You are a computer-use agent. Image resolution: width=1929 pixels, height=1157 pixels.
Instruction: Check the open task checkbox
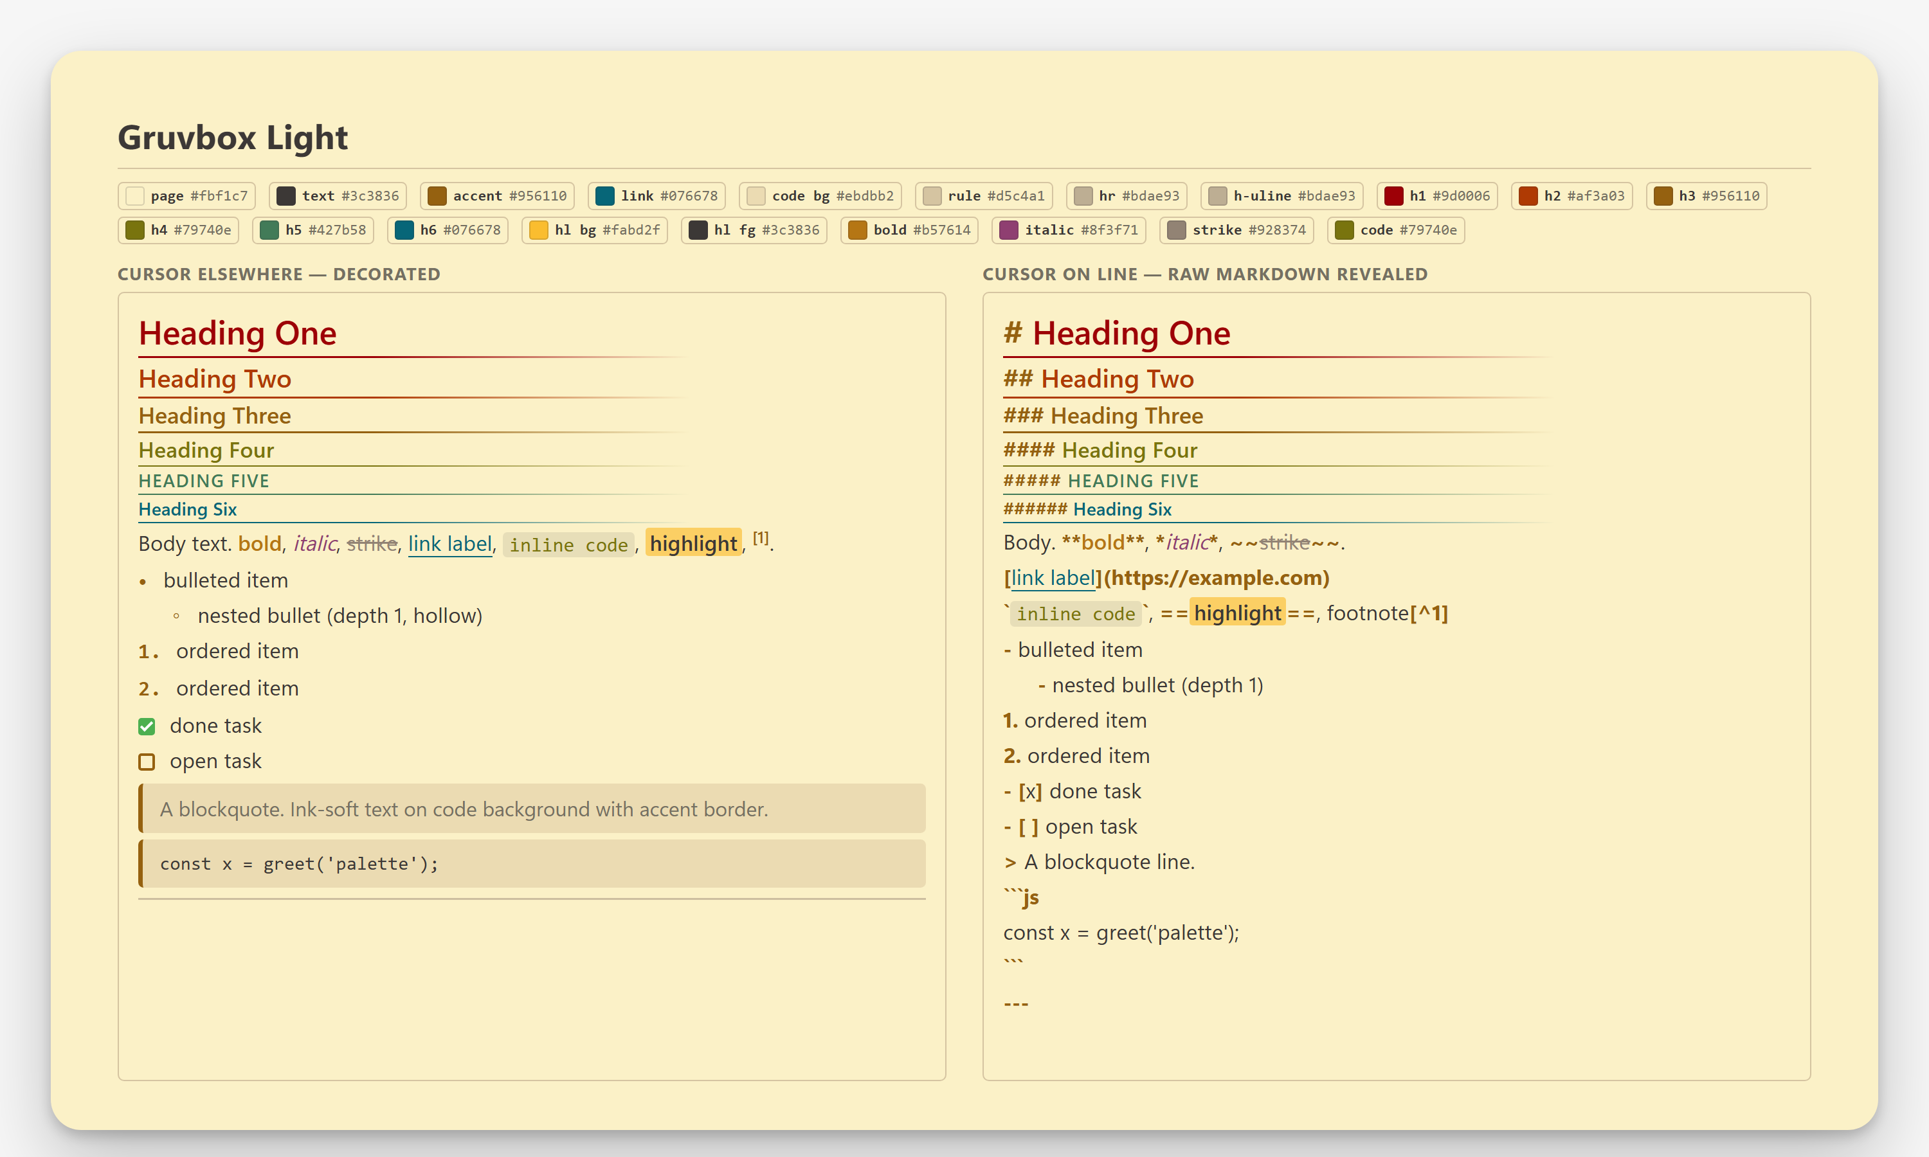click(x=147, y=762)
